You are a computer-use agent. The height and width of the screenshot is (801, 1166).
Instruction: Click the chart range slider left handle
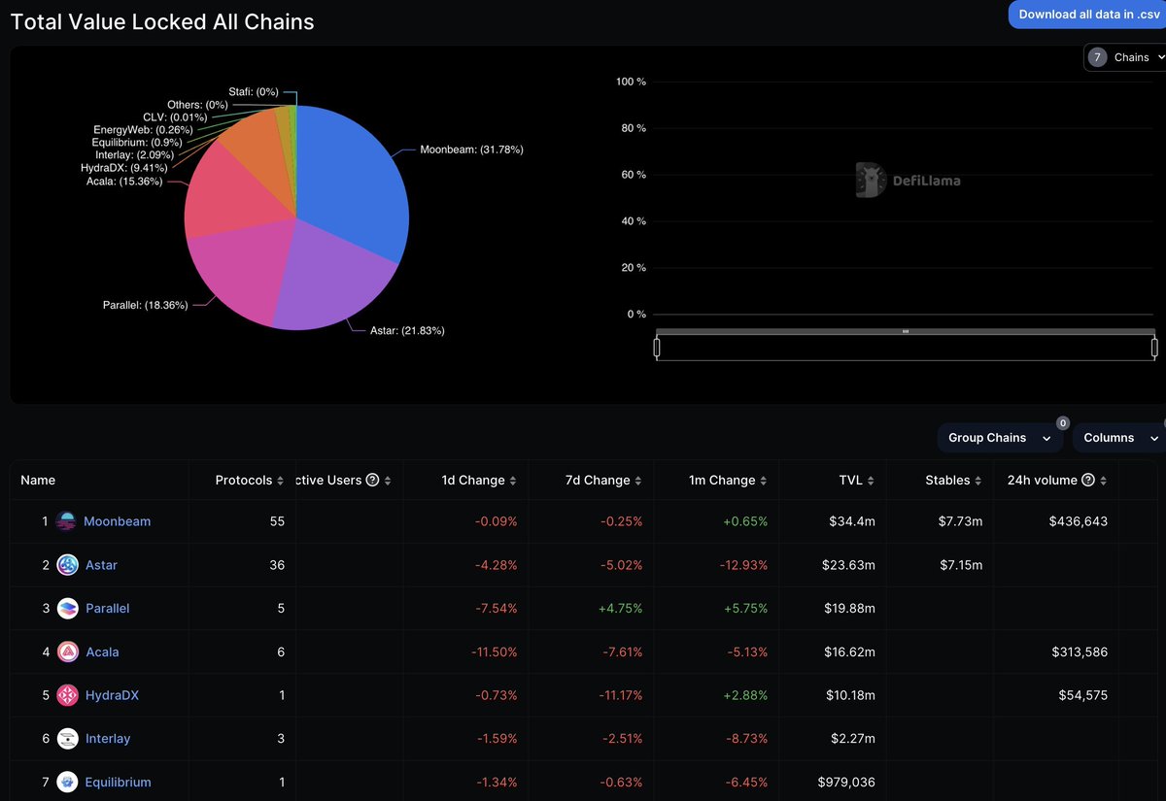point(657,347)
